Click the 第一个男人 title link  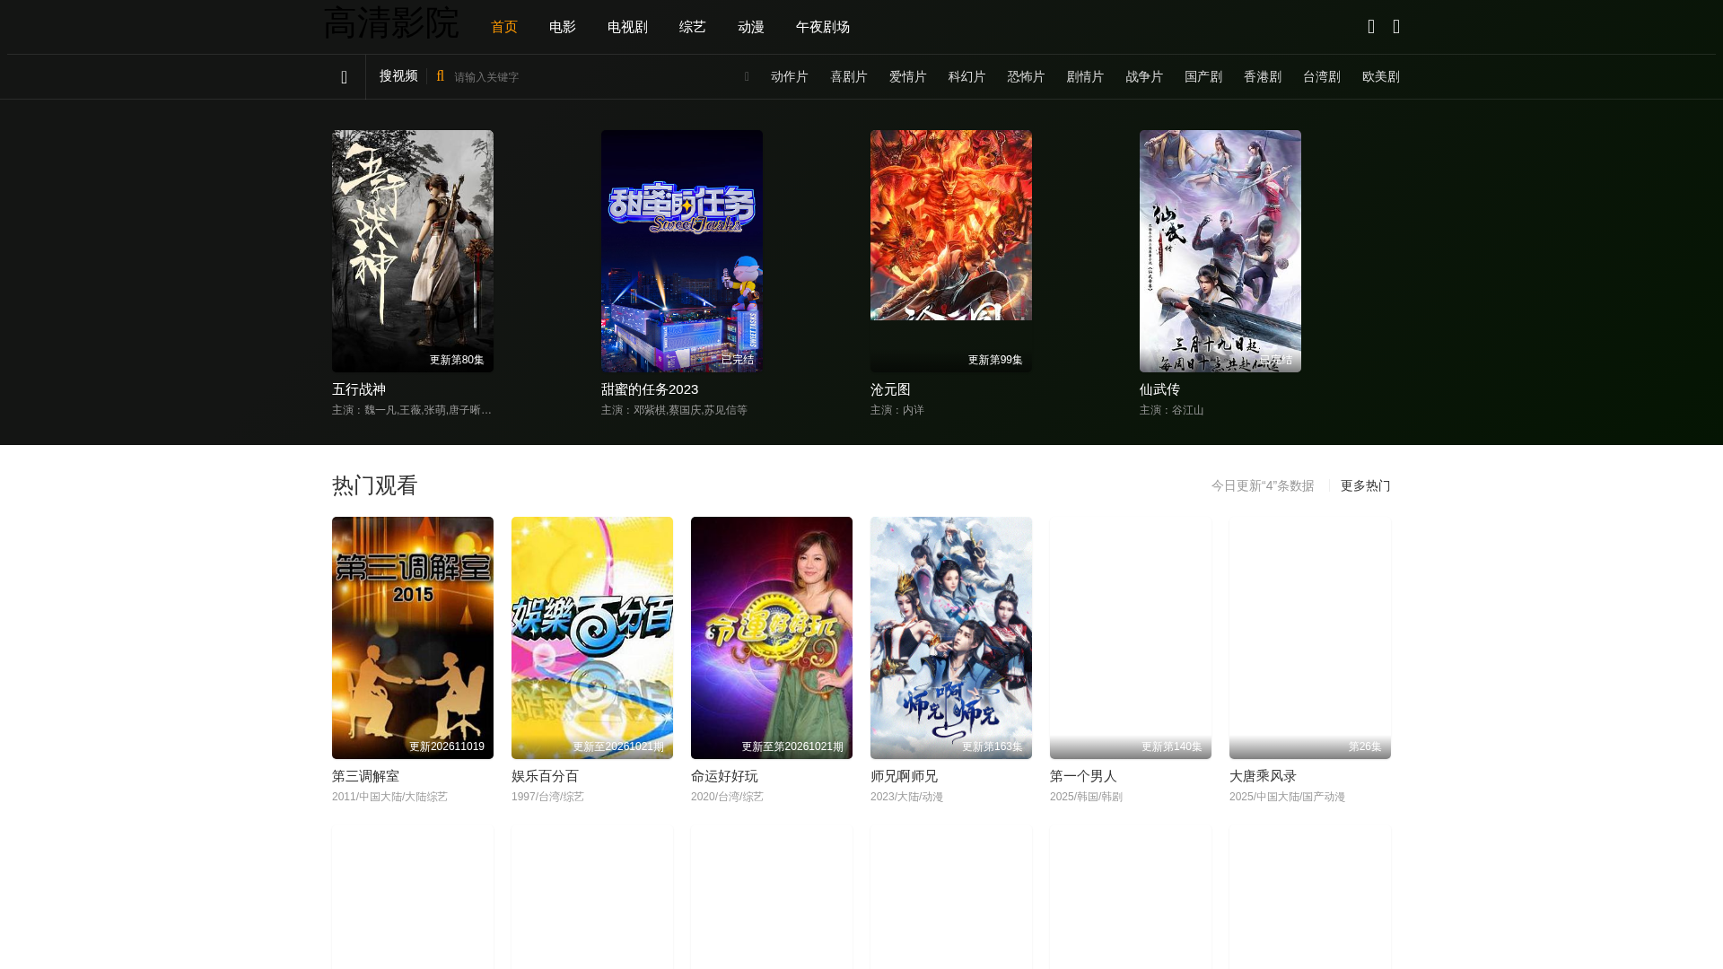click(1083, 776)
